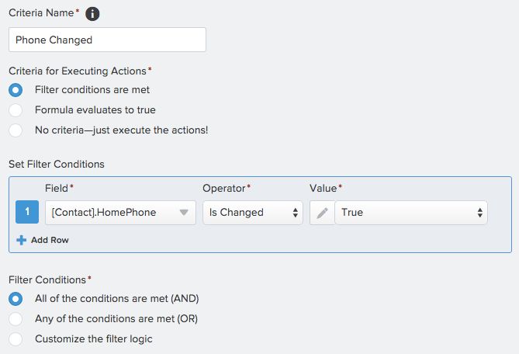Viewport: 519px width, 354px height.
Task: Focus the Criteria Name text box
Action: pos(107,40)
